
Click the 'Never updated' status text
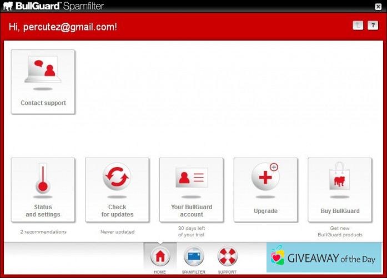(117, 232)
